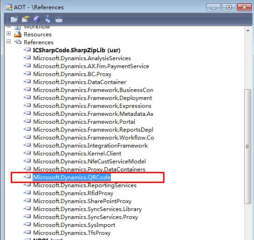Select Microsoft.Dynamics.Framework.Workflow.Co reference

coord(94,138)
